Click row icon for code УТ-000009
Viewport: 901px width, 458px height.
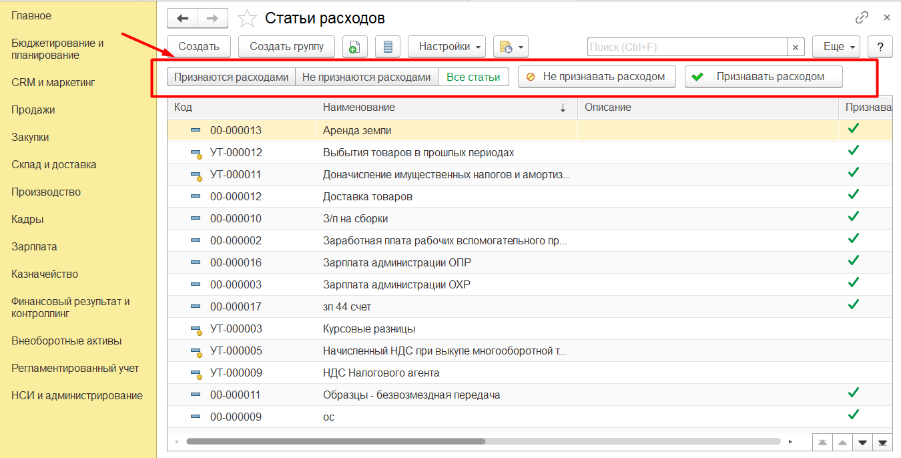point(196,373)
